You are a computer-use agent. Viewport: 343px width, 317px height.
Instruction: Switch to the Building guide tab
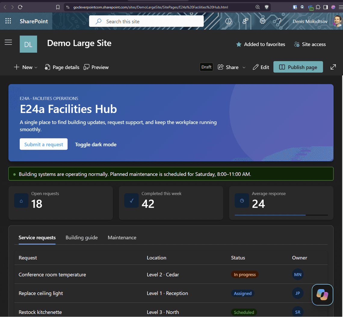tap(82, 237)
